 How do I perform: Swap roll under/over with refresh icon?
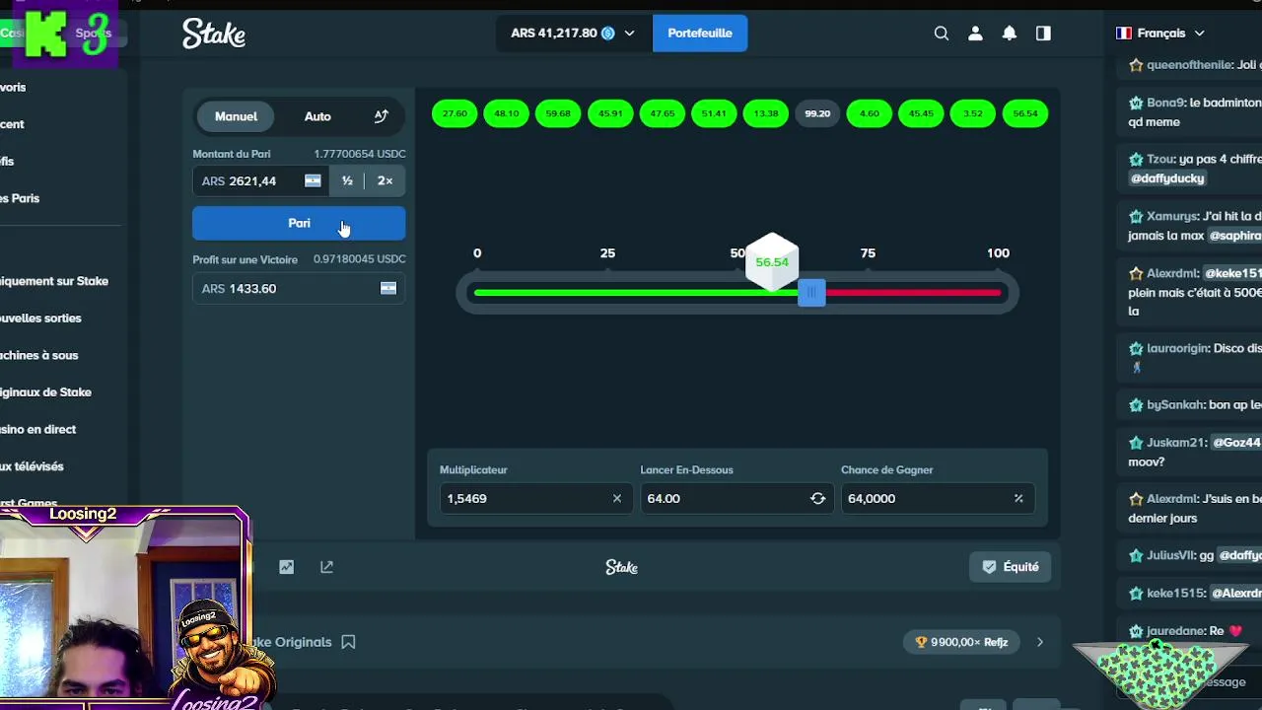[x=817, y=499]
